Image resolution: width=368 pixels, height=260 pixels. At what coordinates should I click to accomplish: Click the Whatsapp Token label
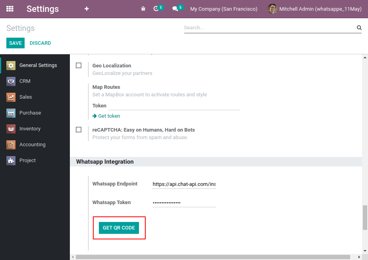pyautogui.click(x=112, y=203)
